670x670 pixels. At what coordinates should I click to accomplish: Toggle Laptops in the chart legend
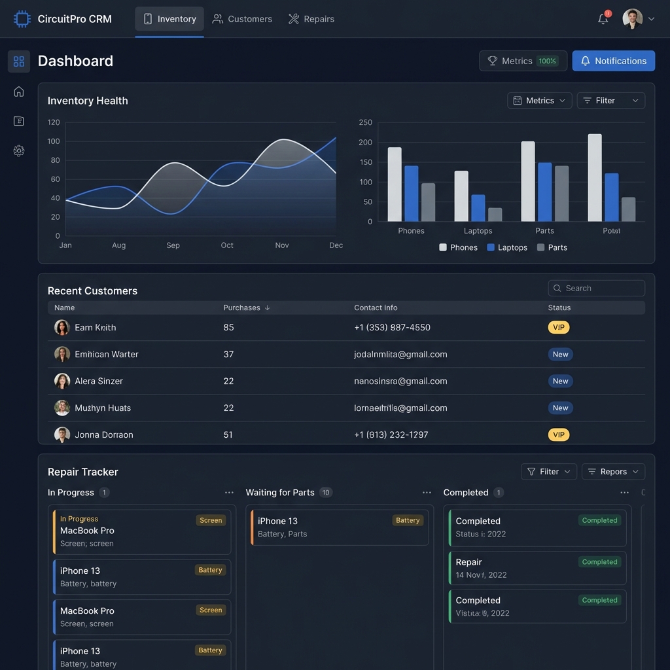507,247
